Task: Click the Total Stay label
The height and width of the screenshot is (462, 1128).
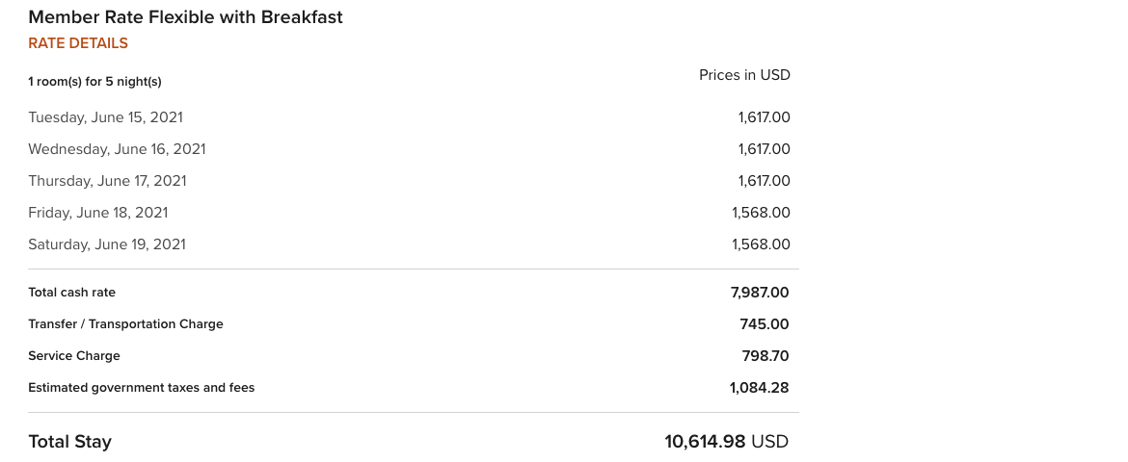Action: coord(69,441)
